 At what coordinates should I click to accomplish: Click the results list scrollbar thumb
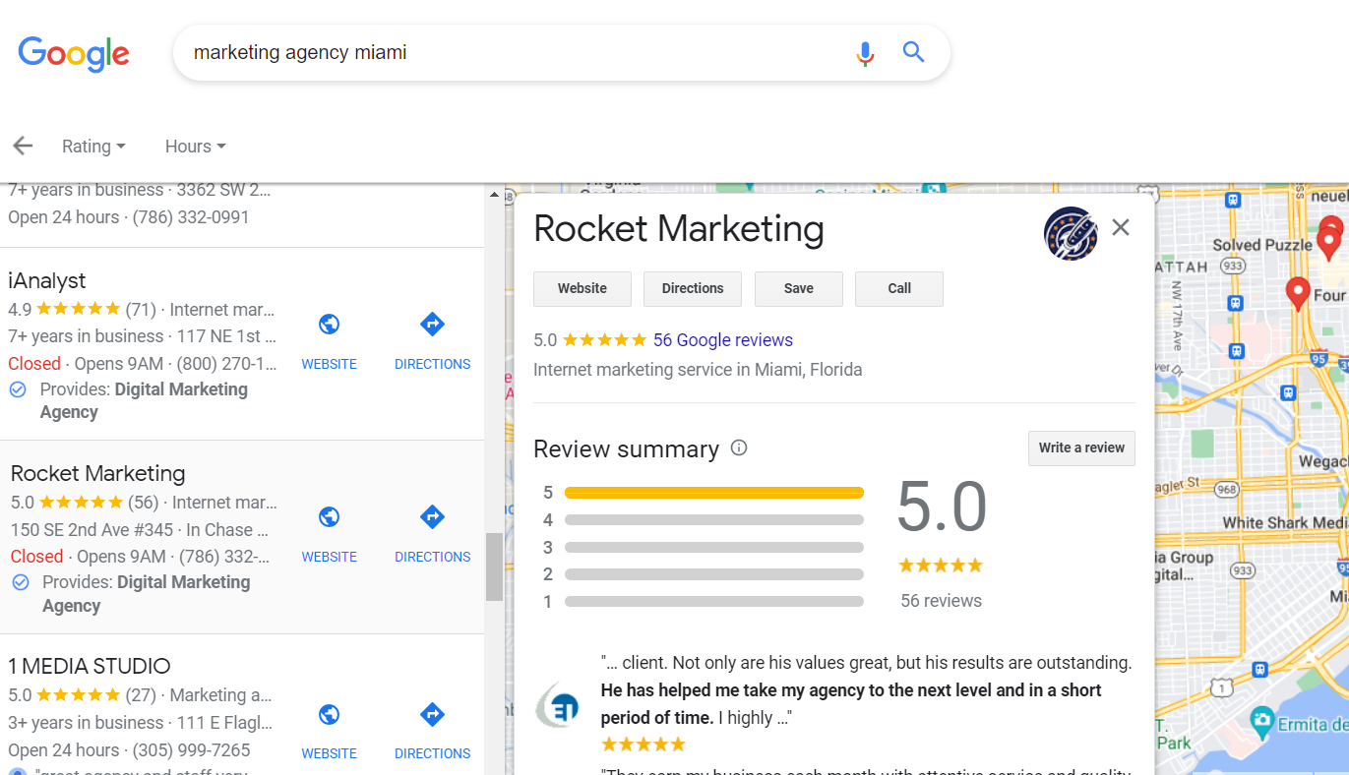click(494, 566)
